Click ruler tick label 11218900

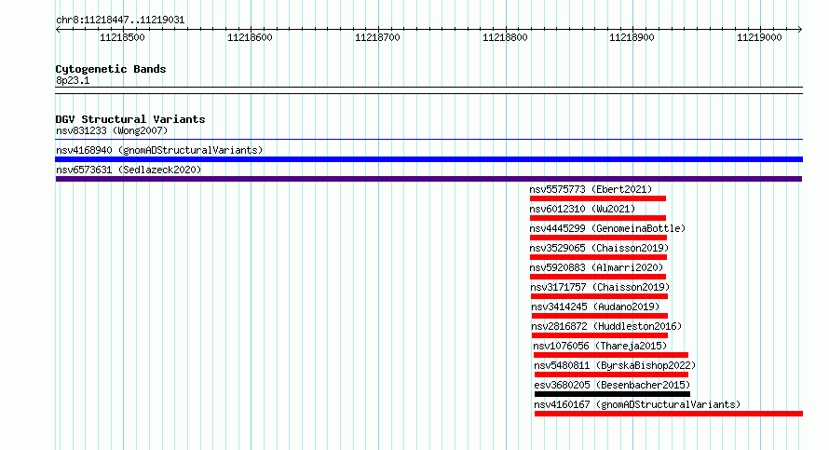[x=632, y=37]
